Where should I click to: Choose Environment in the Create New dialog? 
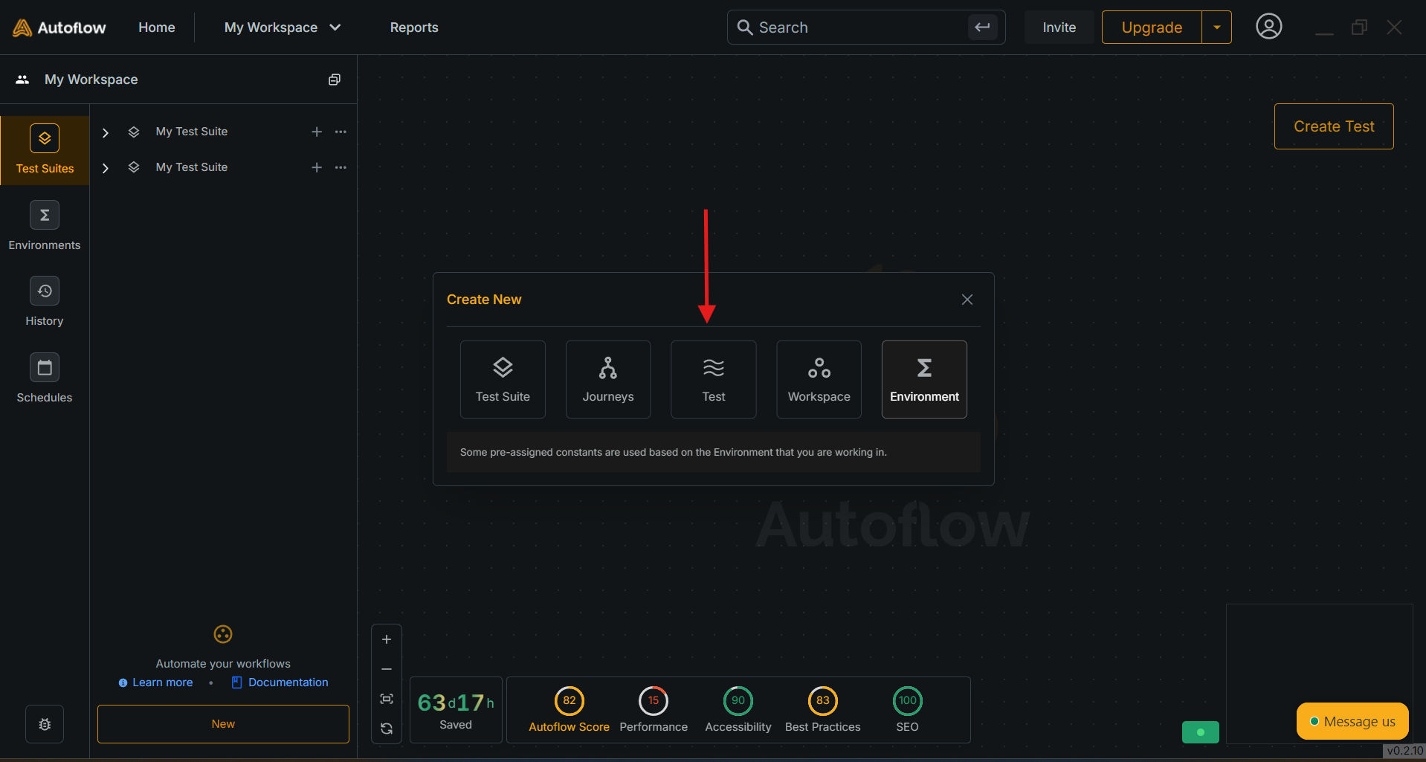[x=924, y=379]
